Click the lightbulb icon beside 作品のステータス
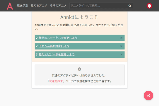Screen dimensions: 159x106 (37, 38)
